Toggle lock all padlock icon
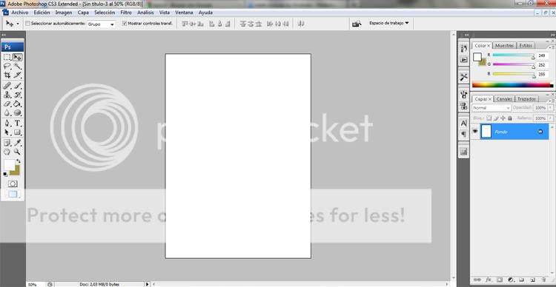 (510, 118)
